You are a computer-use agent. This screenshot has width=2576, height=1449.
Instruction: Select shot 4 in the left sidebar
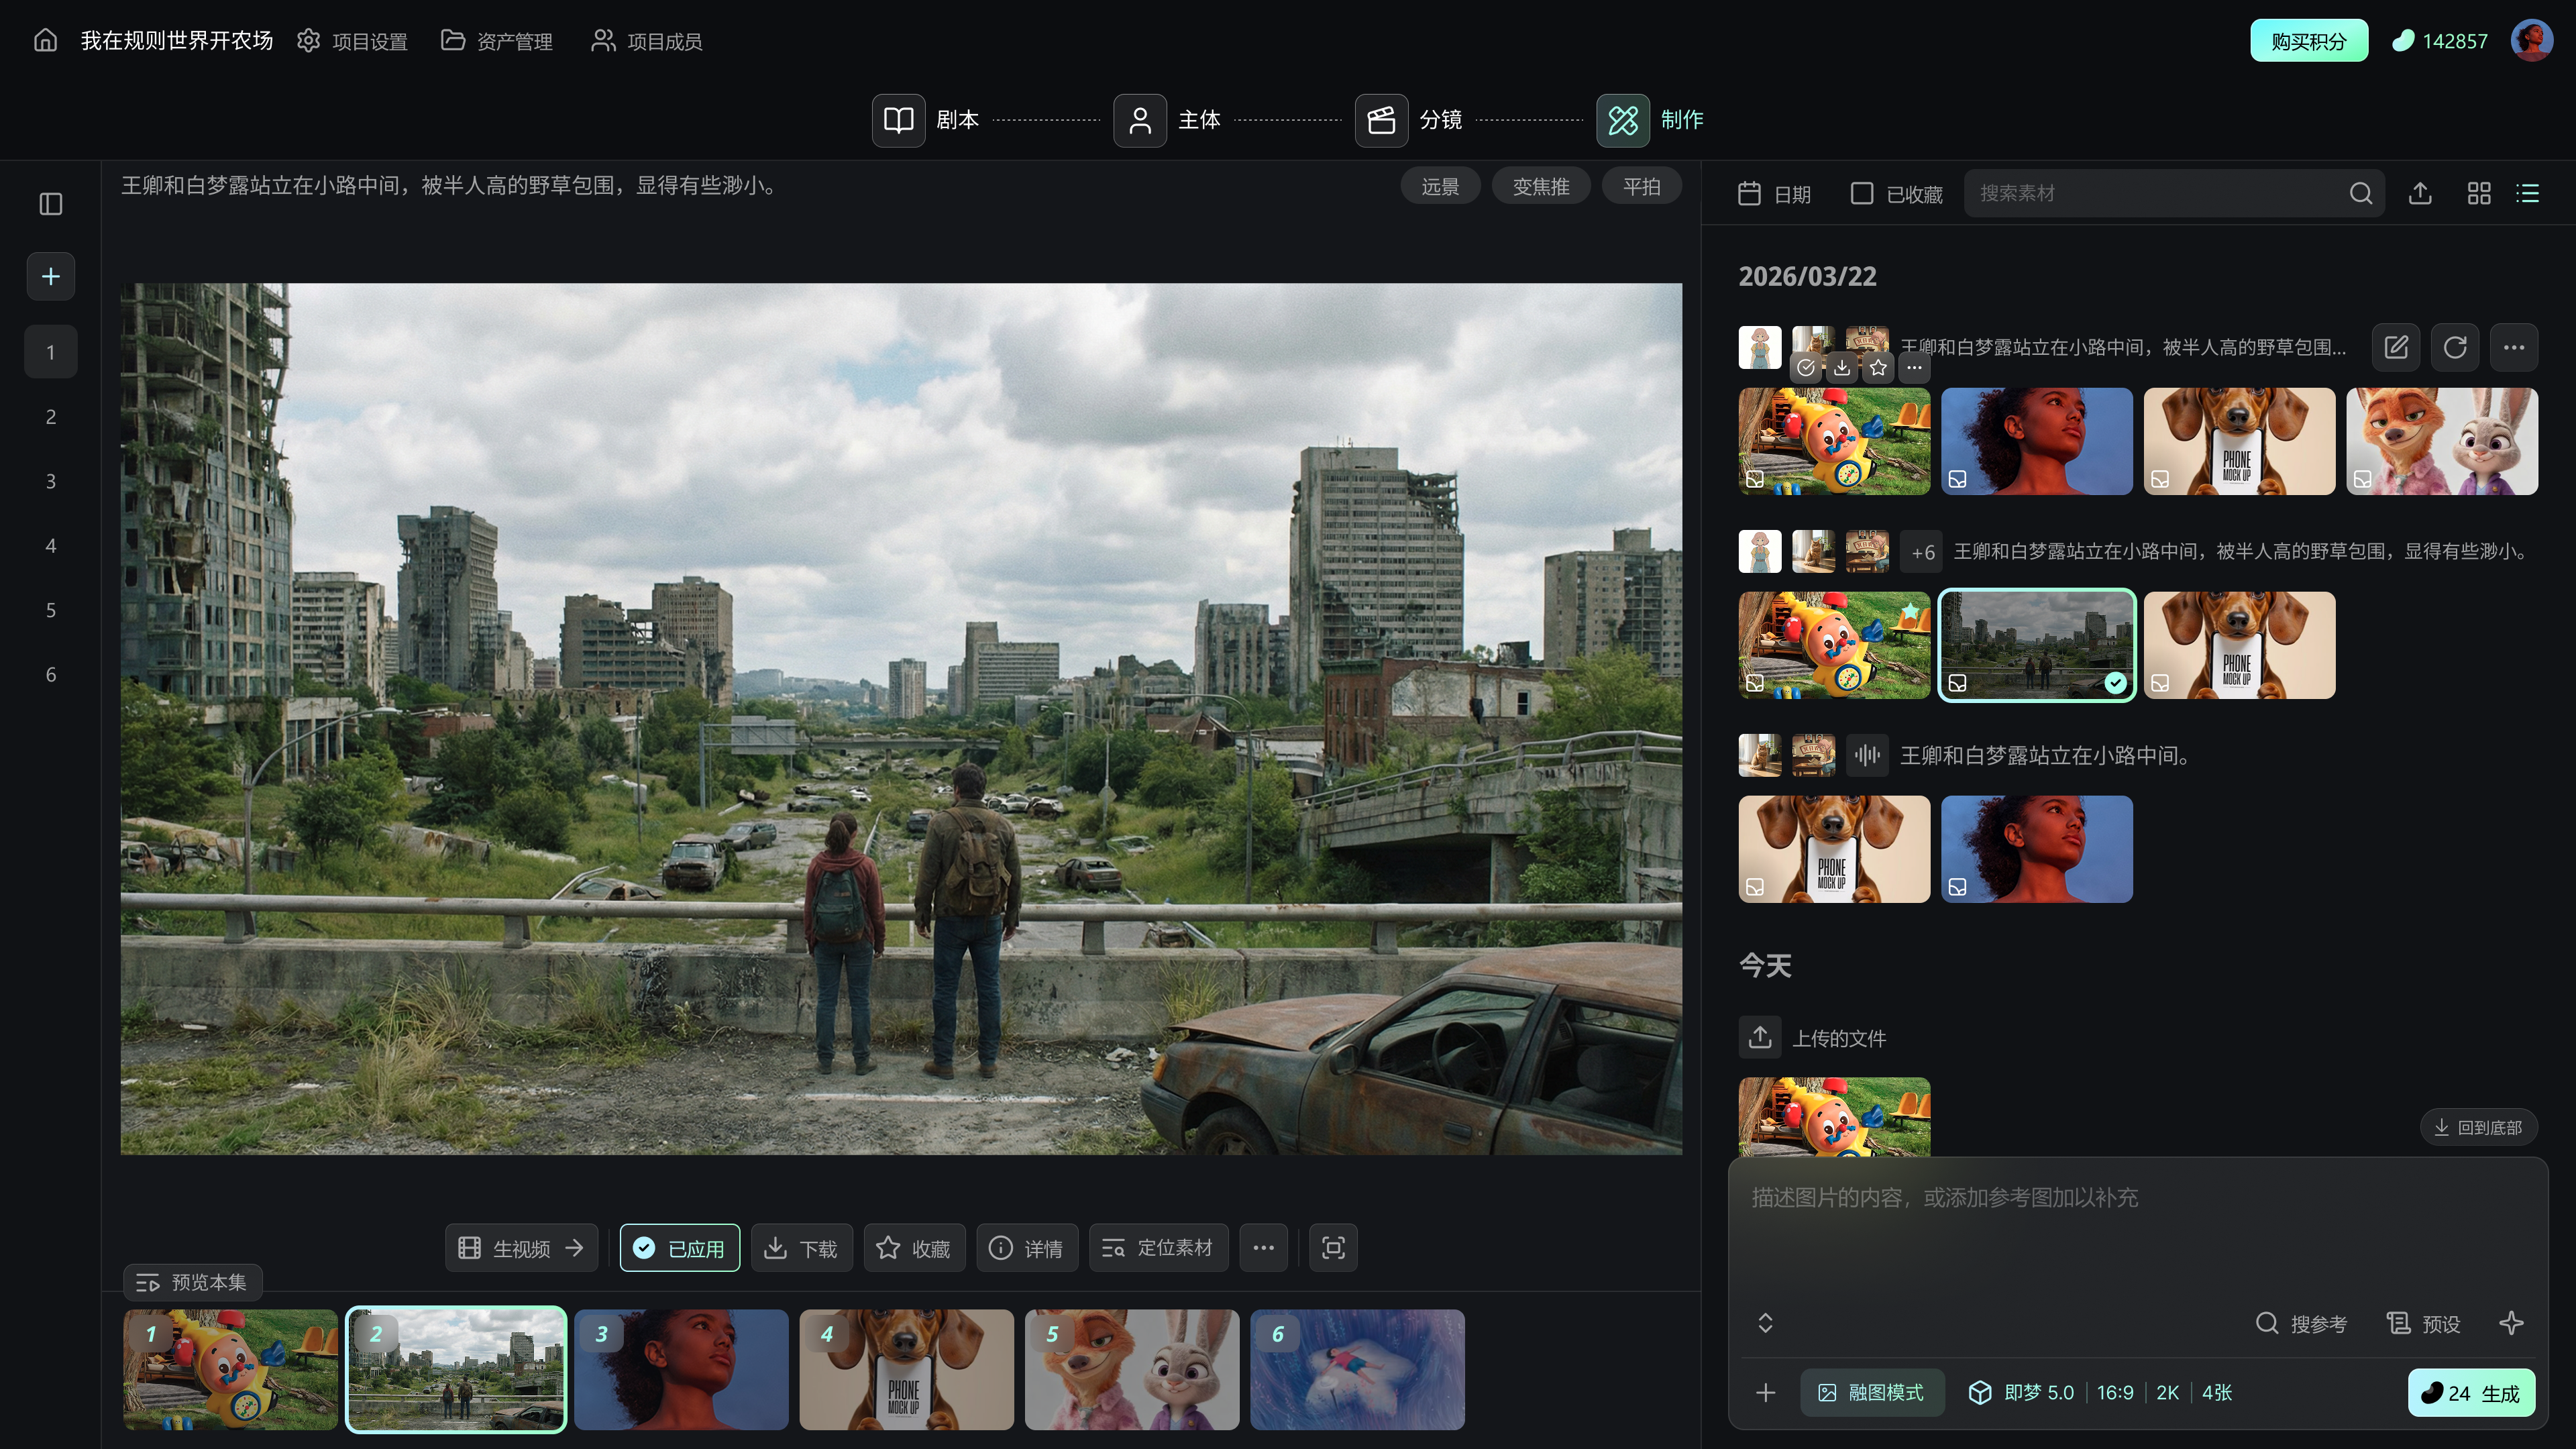(x=51, y=545)
